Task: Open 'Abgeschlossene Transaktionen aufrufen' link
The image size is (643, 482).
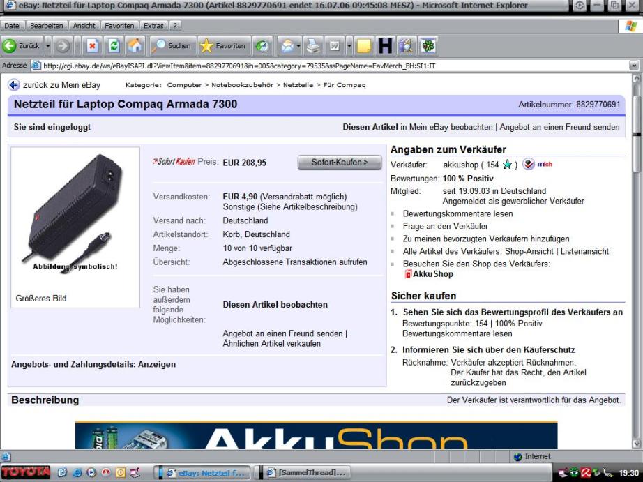Action: pos(295,262)
